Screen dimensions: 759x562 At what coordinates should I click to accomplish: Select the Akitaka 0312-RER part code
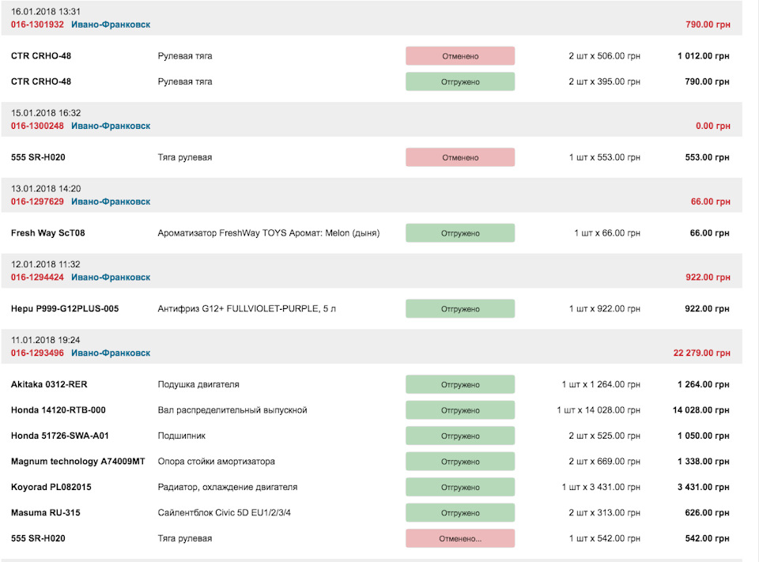47,385
